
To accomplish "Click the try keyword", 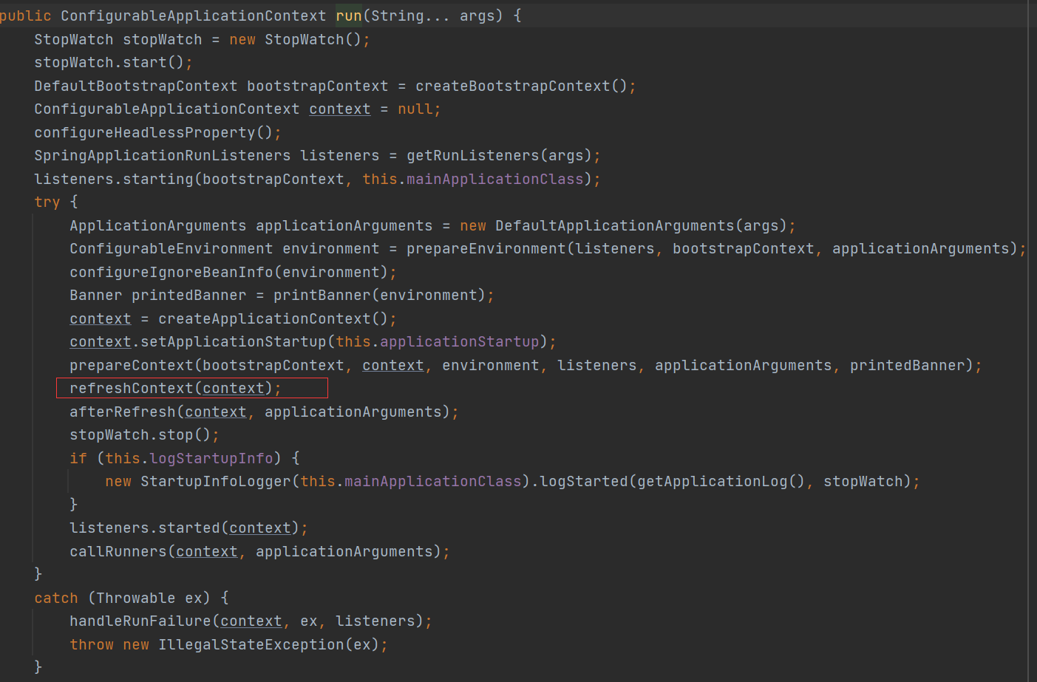I will [47, 202].
